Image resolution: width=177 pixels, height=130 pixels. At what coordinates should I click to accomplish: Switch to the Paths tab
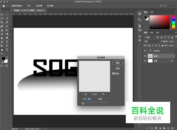coord(158,33)
